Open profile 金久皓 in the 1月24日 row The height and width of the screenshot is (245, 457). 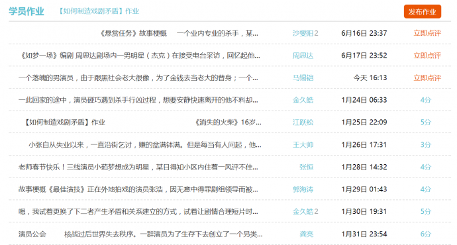point(303,100)
